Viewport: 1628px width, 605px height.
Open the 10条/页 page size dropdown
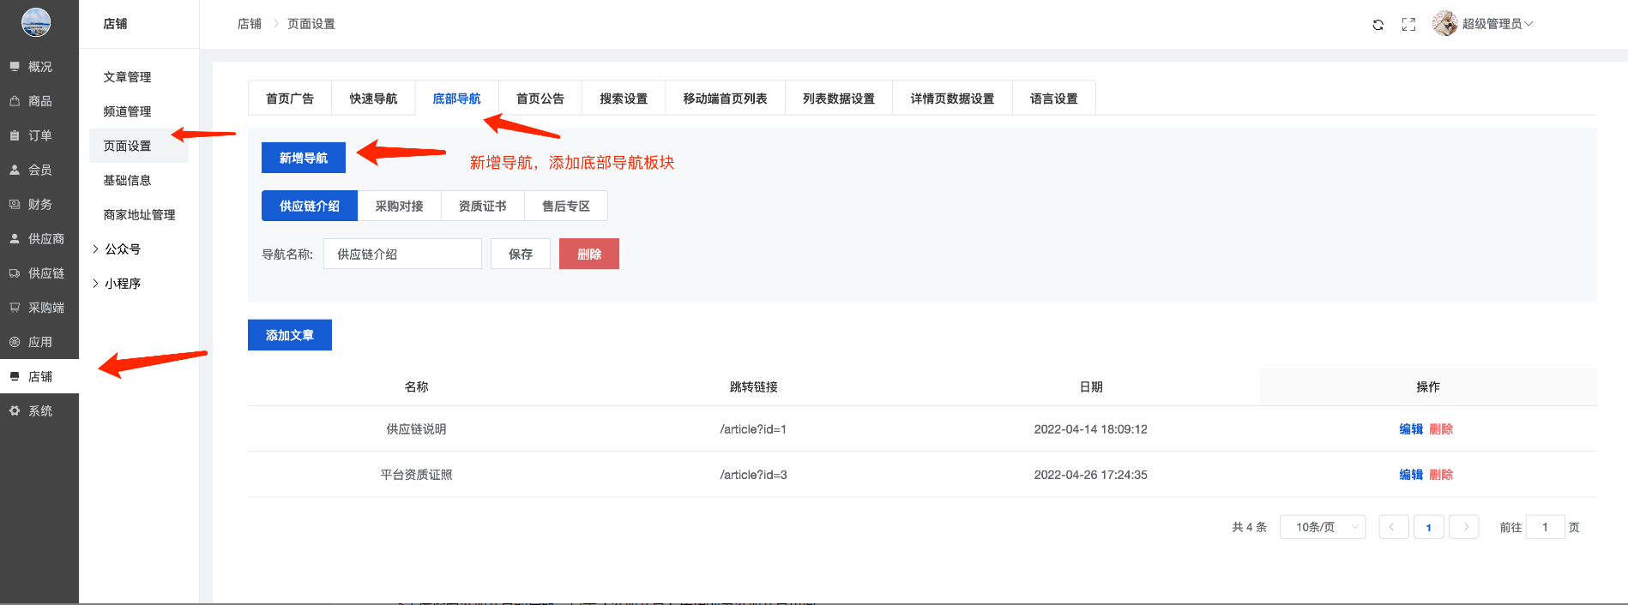[x=1322, y=527]
